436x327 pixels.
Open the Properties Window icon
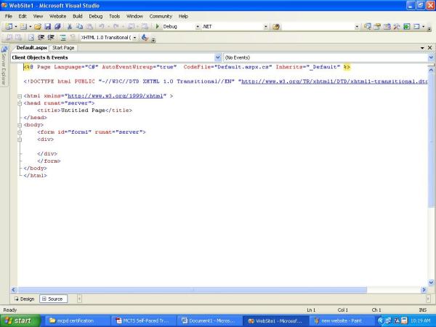click(377, 27)
